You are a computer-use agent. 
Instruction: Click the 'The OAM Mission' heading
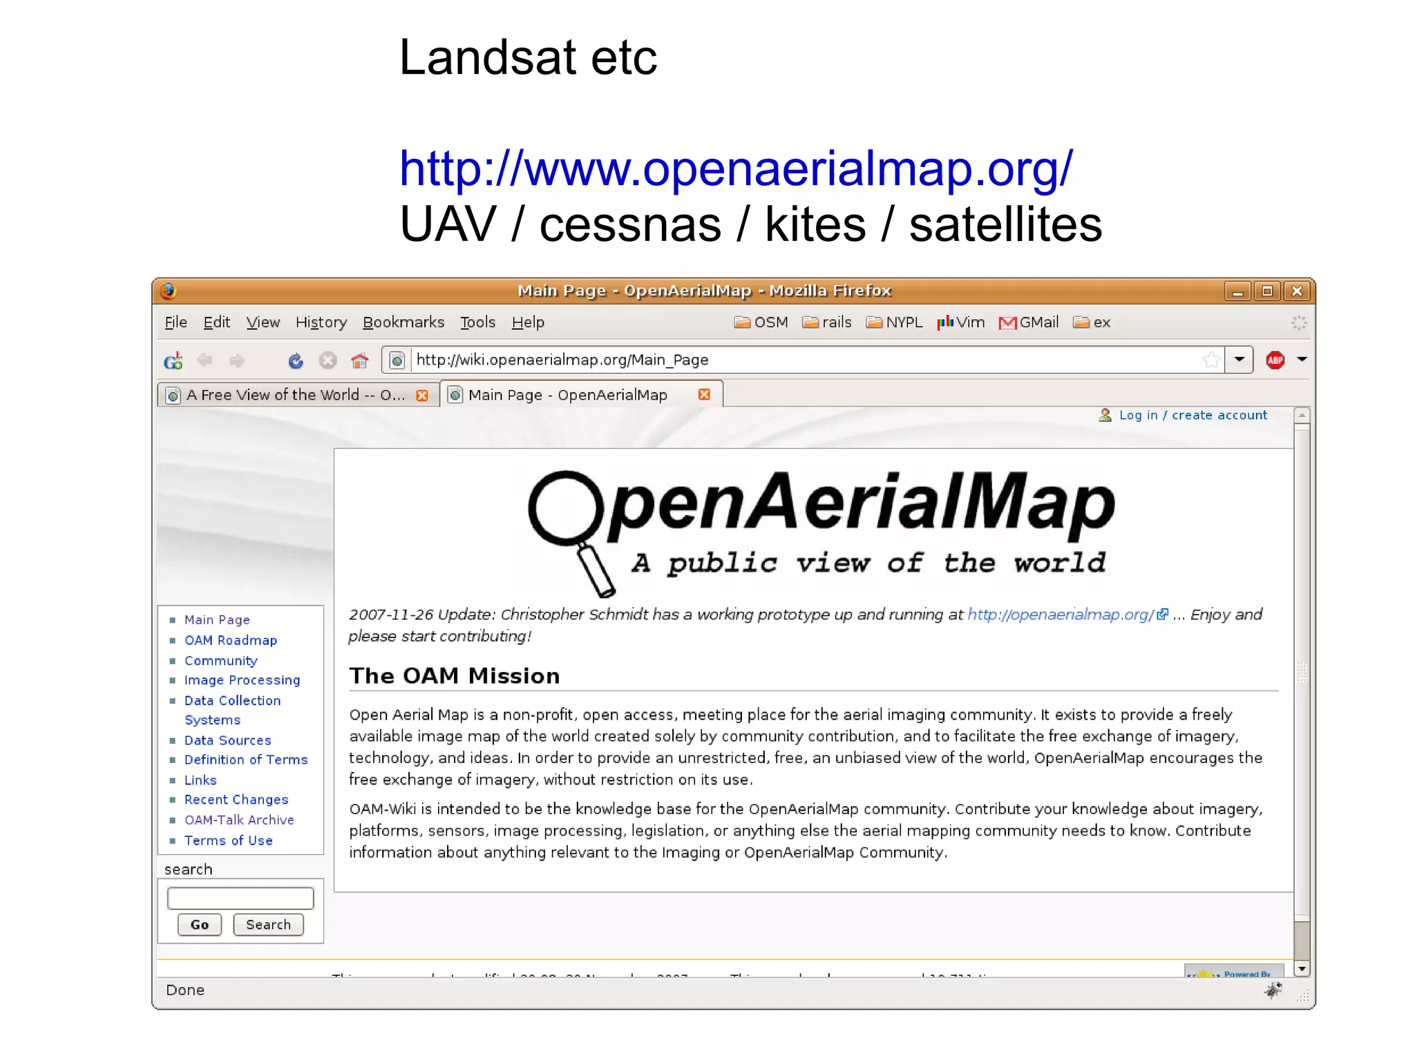pyautogui.click(x=455, y=675)
